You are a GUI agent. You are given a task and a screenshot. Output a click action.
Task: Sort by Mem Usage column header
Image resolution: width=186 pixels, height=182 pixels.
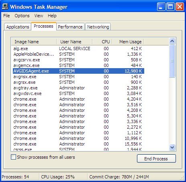128,42
